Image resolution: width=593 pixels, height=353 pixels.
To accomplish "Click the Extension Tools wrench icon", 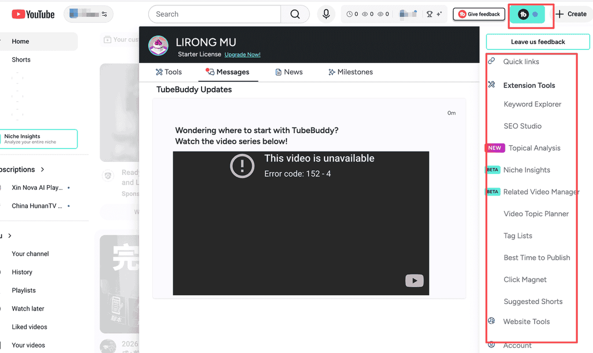I will pos(492,84).
